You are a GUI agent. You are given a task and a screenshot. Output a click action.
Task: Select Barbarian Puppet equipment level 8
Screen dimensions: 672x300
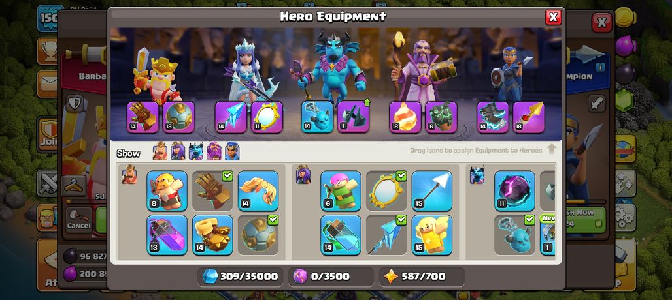click(167, 190)
